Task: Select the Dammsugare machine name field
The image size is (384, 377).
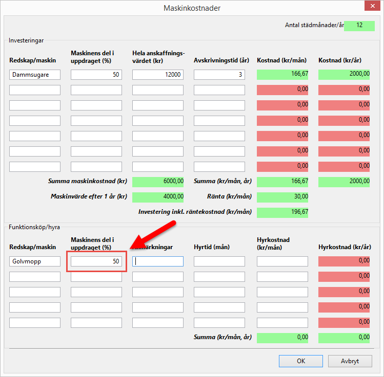Action: 35,75
